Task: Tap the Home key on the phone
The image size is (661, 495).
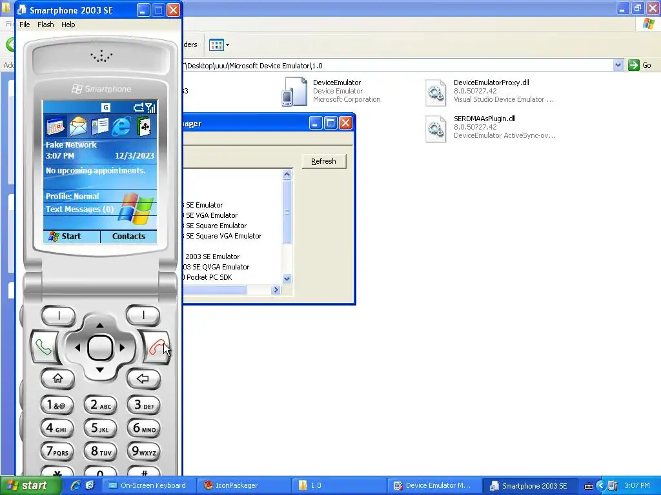Action: [x=57, y=378]
